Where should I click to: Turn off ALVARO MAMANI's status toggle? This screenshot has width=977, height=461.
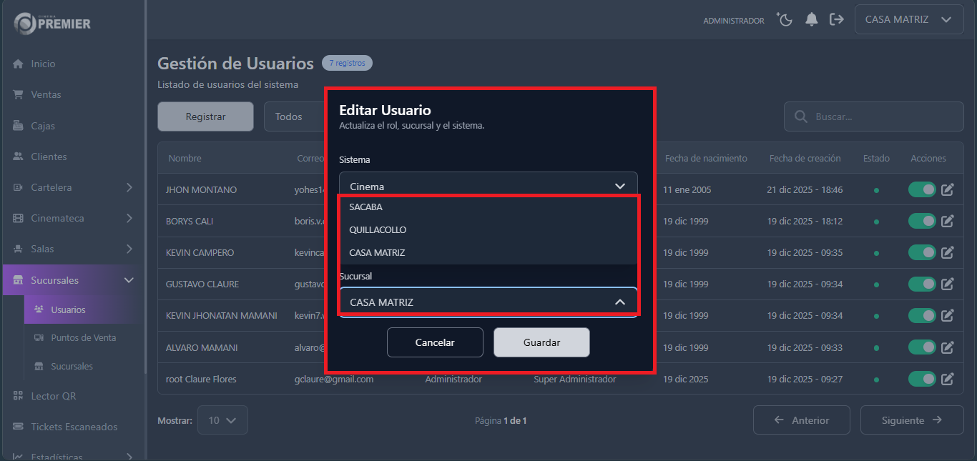click(922, 347)
